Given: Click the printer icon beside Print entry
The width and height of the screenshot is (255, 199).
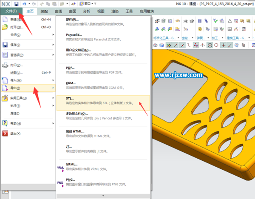Looking at the screenshot, I should coord(5,65).
